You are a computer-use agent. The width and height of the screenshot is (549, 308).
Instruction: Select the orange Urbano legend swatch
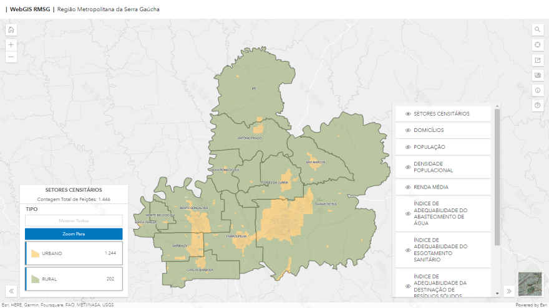click(x=36, y=253)
